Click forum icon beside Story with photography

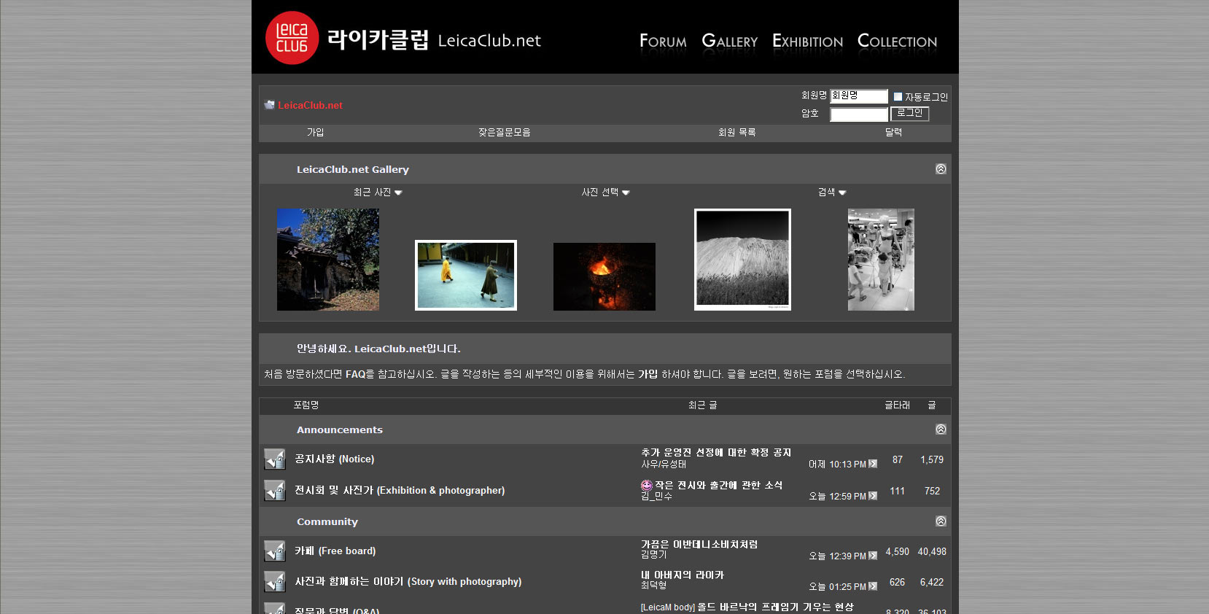click(x=275, y=582)
